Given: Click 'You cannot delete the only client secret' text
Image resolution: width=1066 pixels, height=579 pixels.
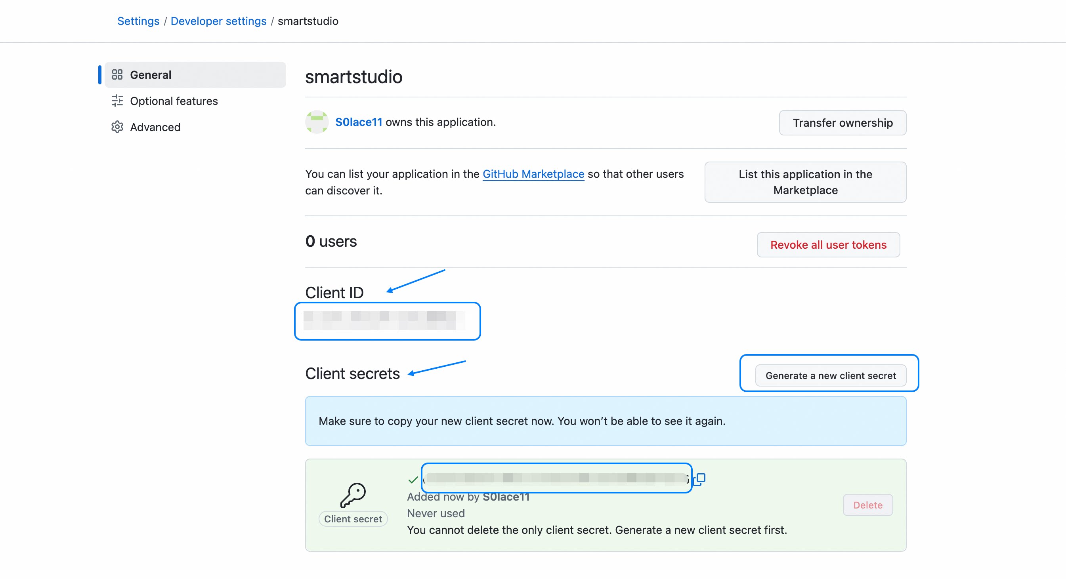Looking at the screenshot, I should [597, 530].
